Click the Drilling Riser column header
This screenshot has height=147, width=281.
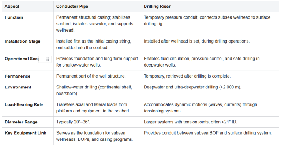tap(158, 7)
